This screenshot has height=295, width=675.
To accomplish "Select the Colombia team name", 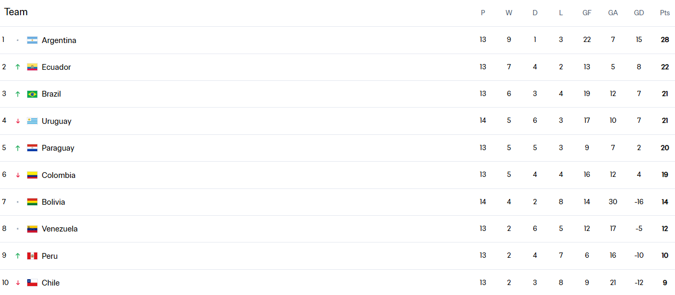I will click(59, 175).
